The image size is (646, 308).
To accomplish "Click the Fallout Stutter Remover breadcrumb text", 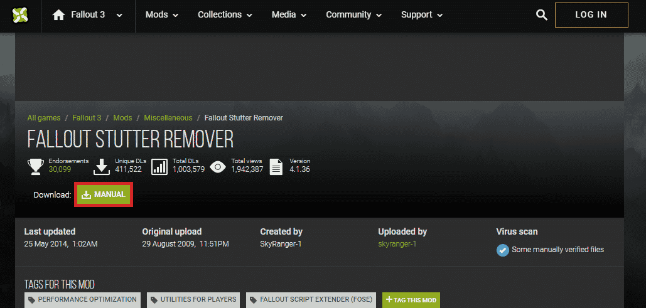I will click(244, 118).
